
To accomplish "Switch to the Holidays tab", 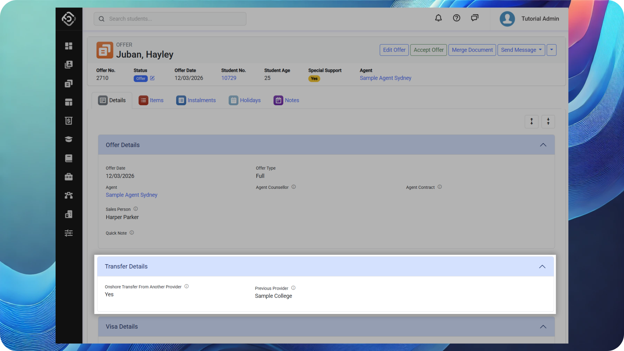I will pos(245,100).
